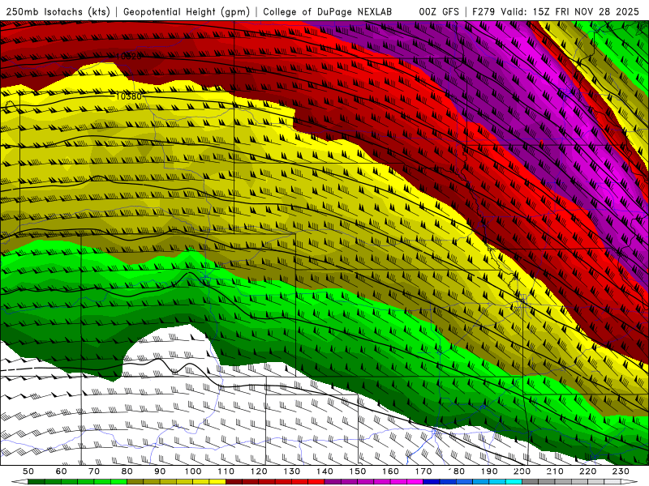Select the purple swatch starting at 140
The image size is (649, 486).
(x=333, y=482)
